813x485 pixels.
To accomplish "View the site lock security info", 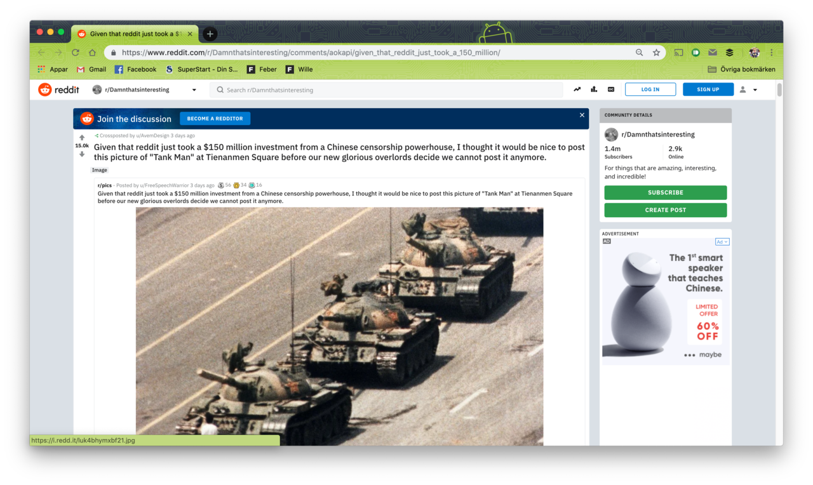I will point(114,53).
